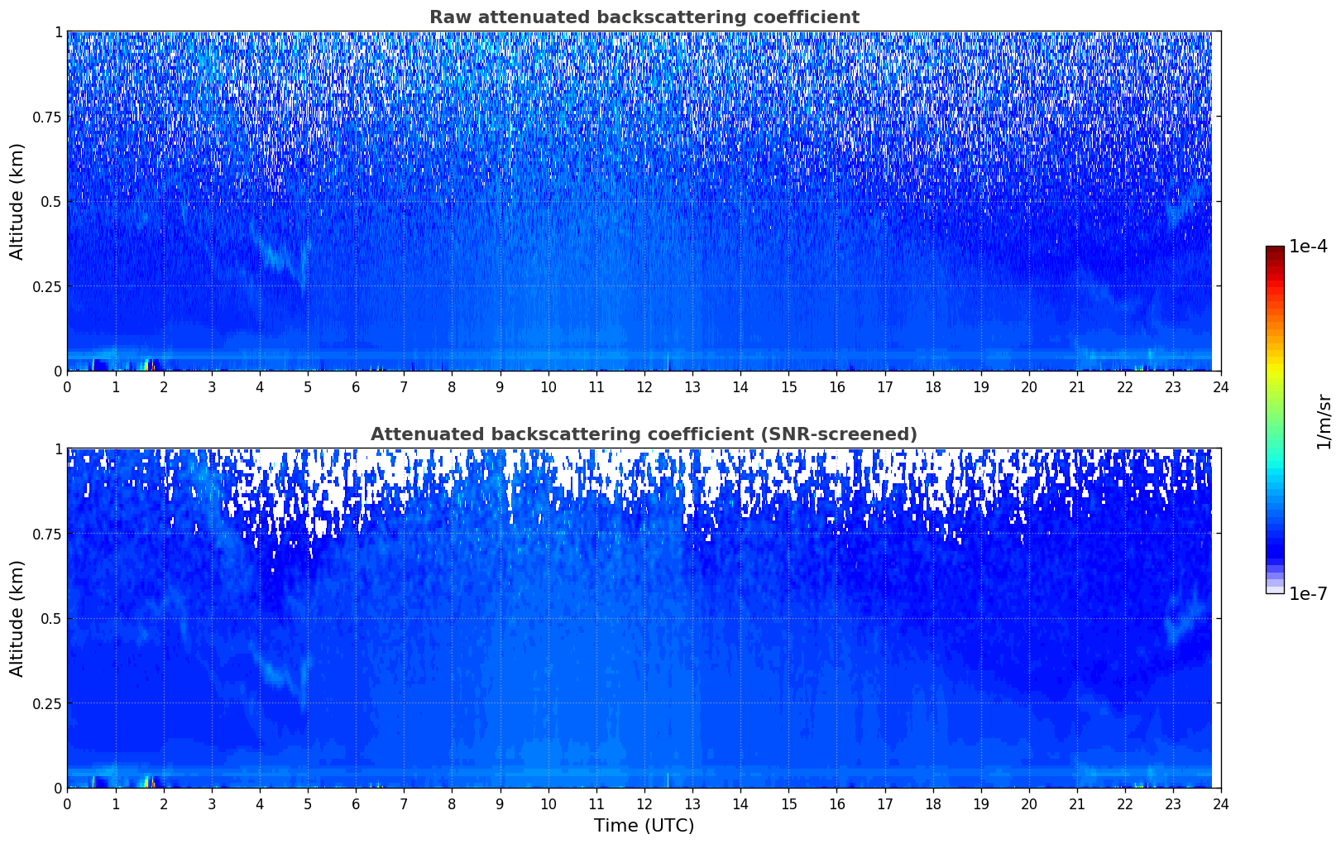Click the '1e-4' colorbar maximum label
This screenshot has height=844, width=1341.
1308,247
